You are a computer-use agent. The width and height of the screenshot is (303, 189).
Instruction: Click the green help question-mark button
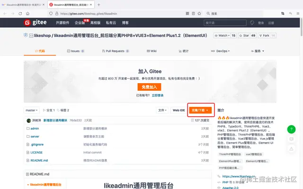(x=292, y=129)
